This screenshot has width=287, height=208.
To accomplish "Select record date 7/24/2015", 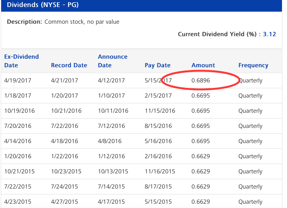I will [65, 187].
